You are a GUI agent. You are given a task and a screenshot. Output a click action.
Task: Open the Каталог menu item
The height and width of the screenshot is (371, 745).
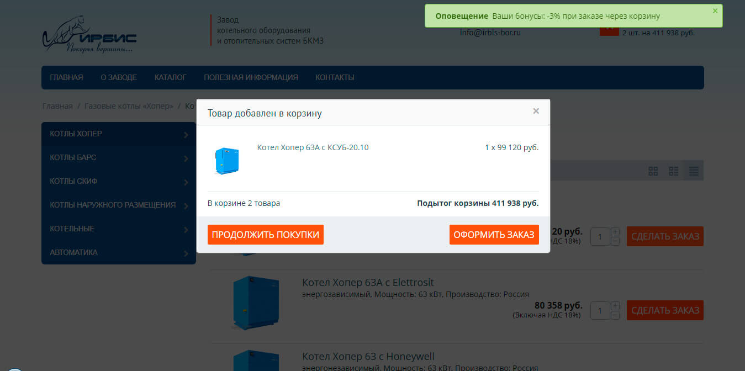(170, 77)
